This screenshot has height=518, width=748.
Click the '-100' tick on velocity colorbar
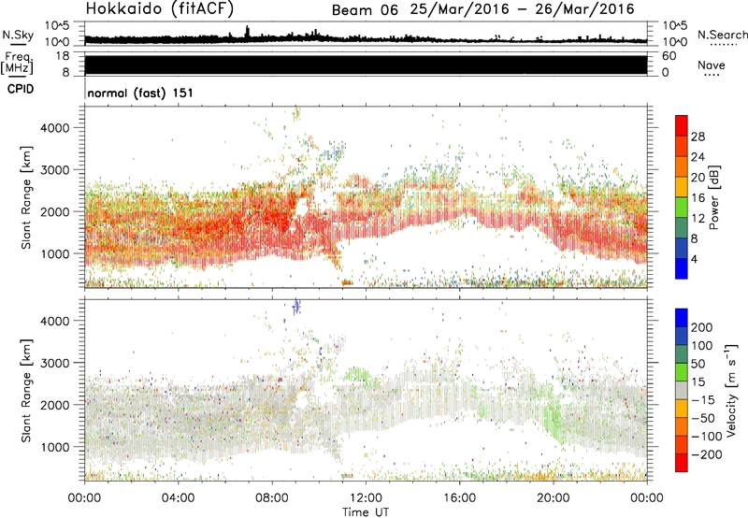point(707,437)
